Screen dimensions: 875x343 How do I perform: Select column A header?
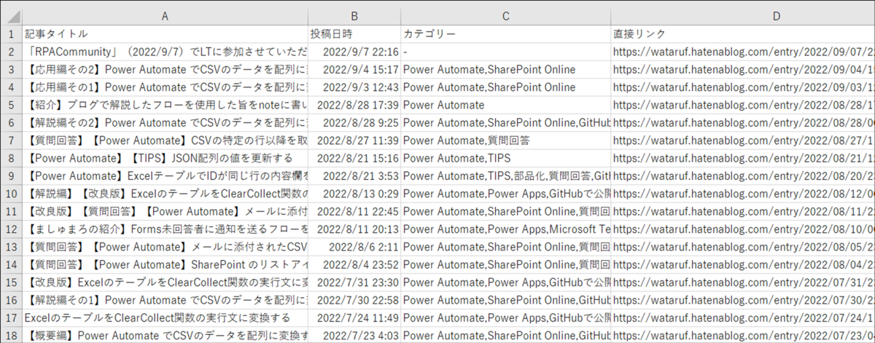tap(165, 17)
